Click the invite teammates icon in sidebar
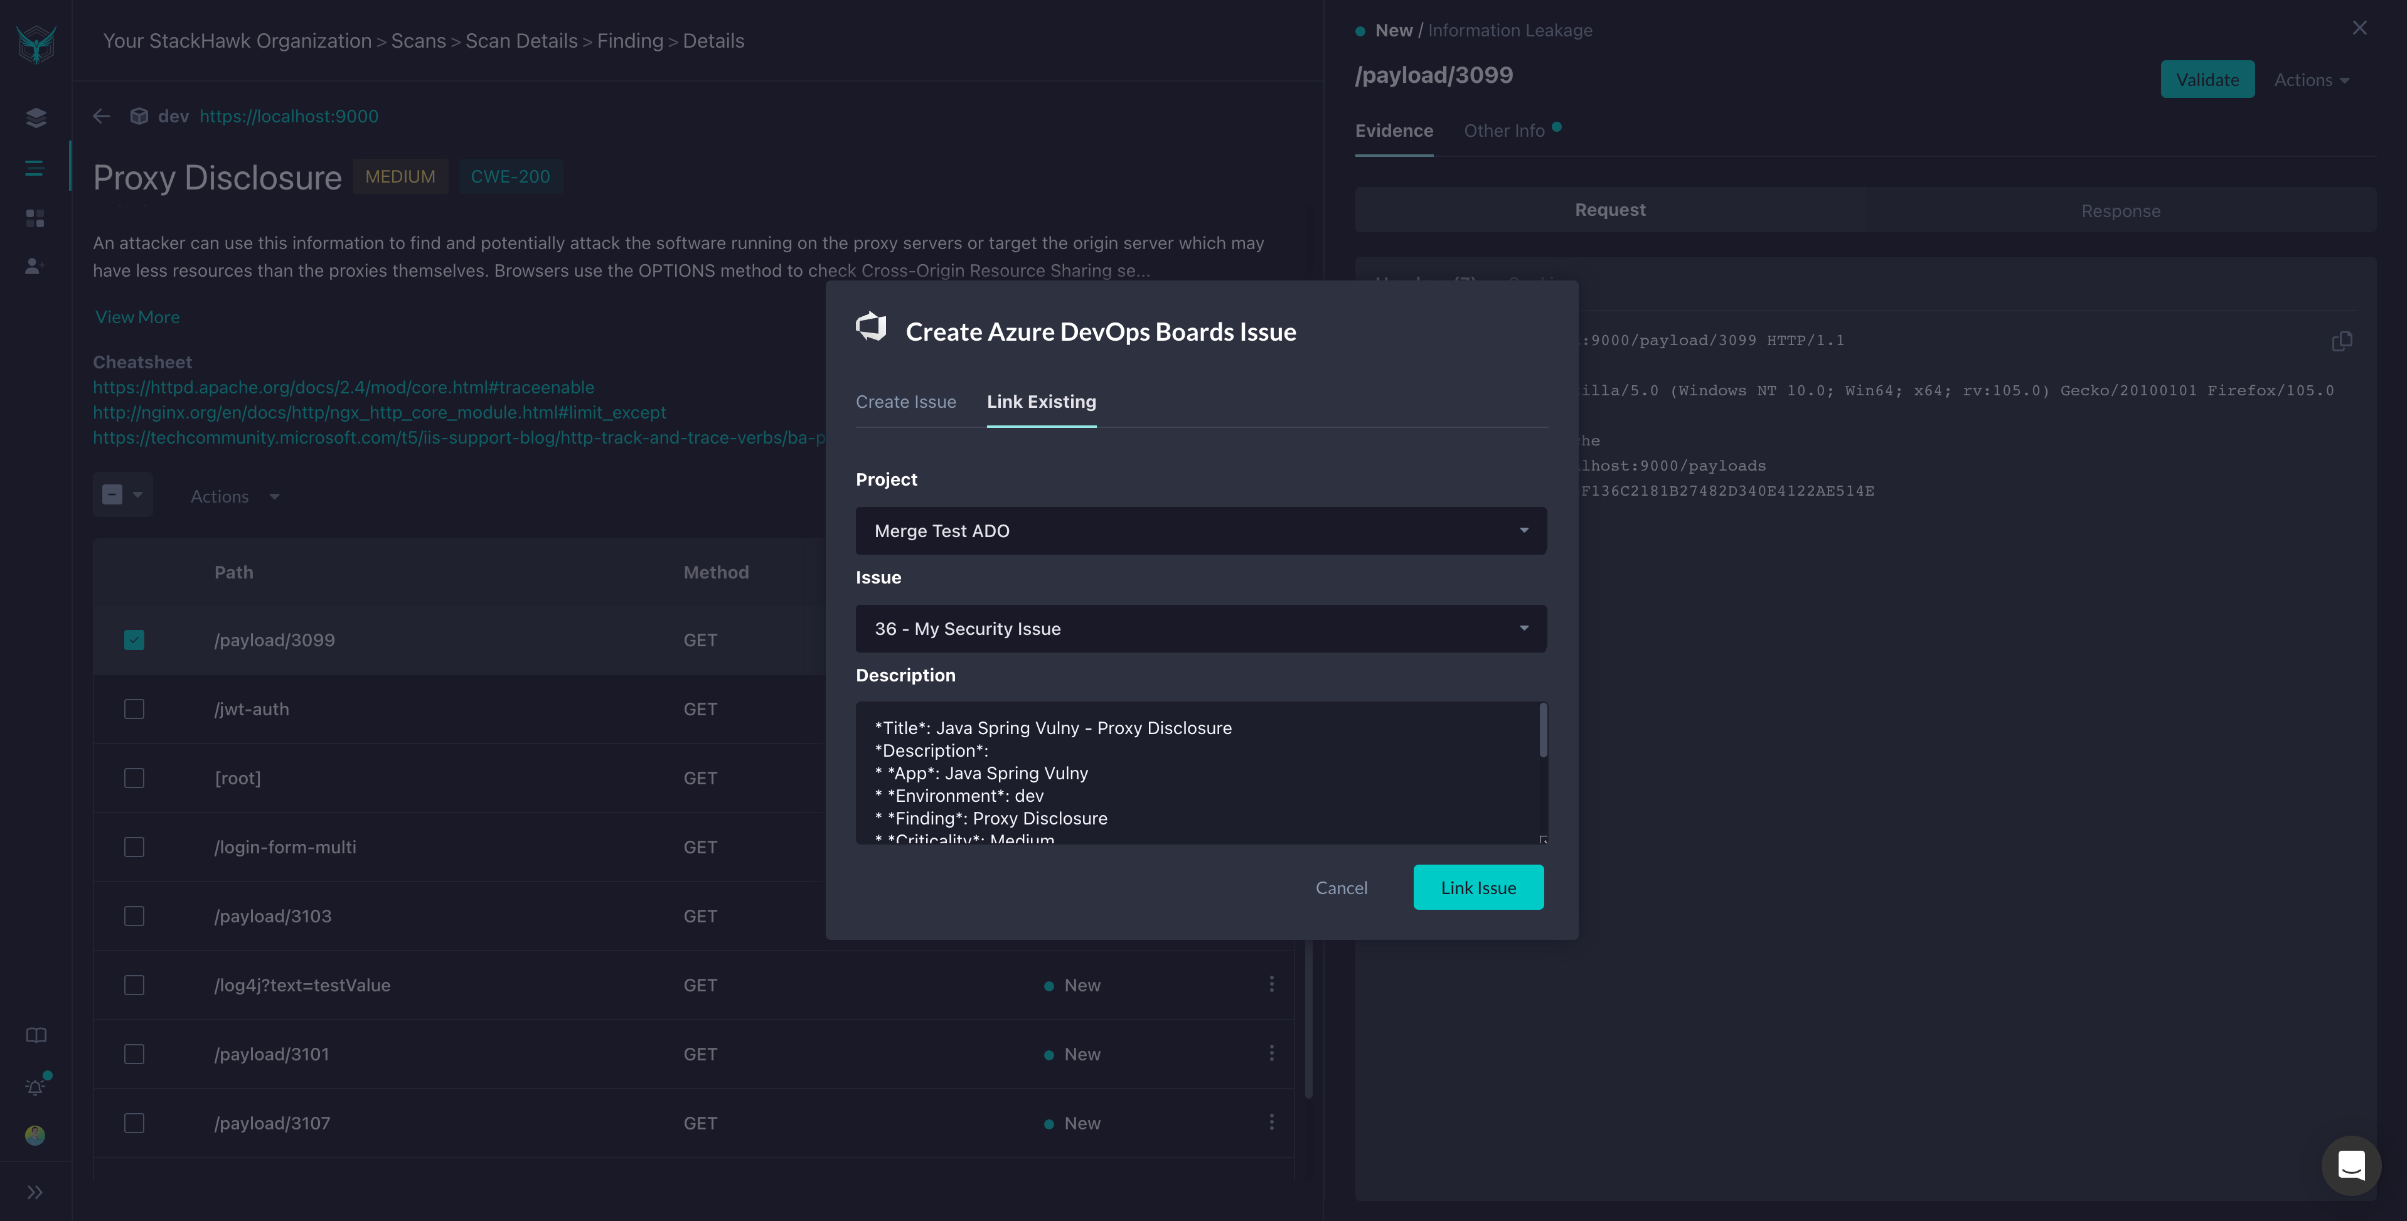This screenshot has height=1221, width=2407. click(35, 266)
